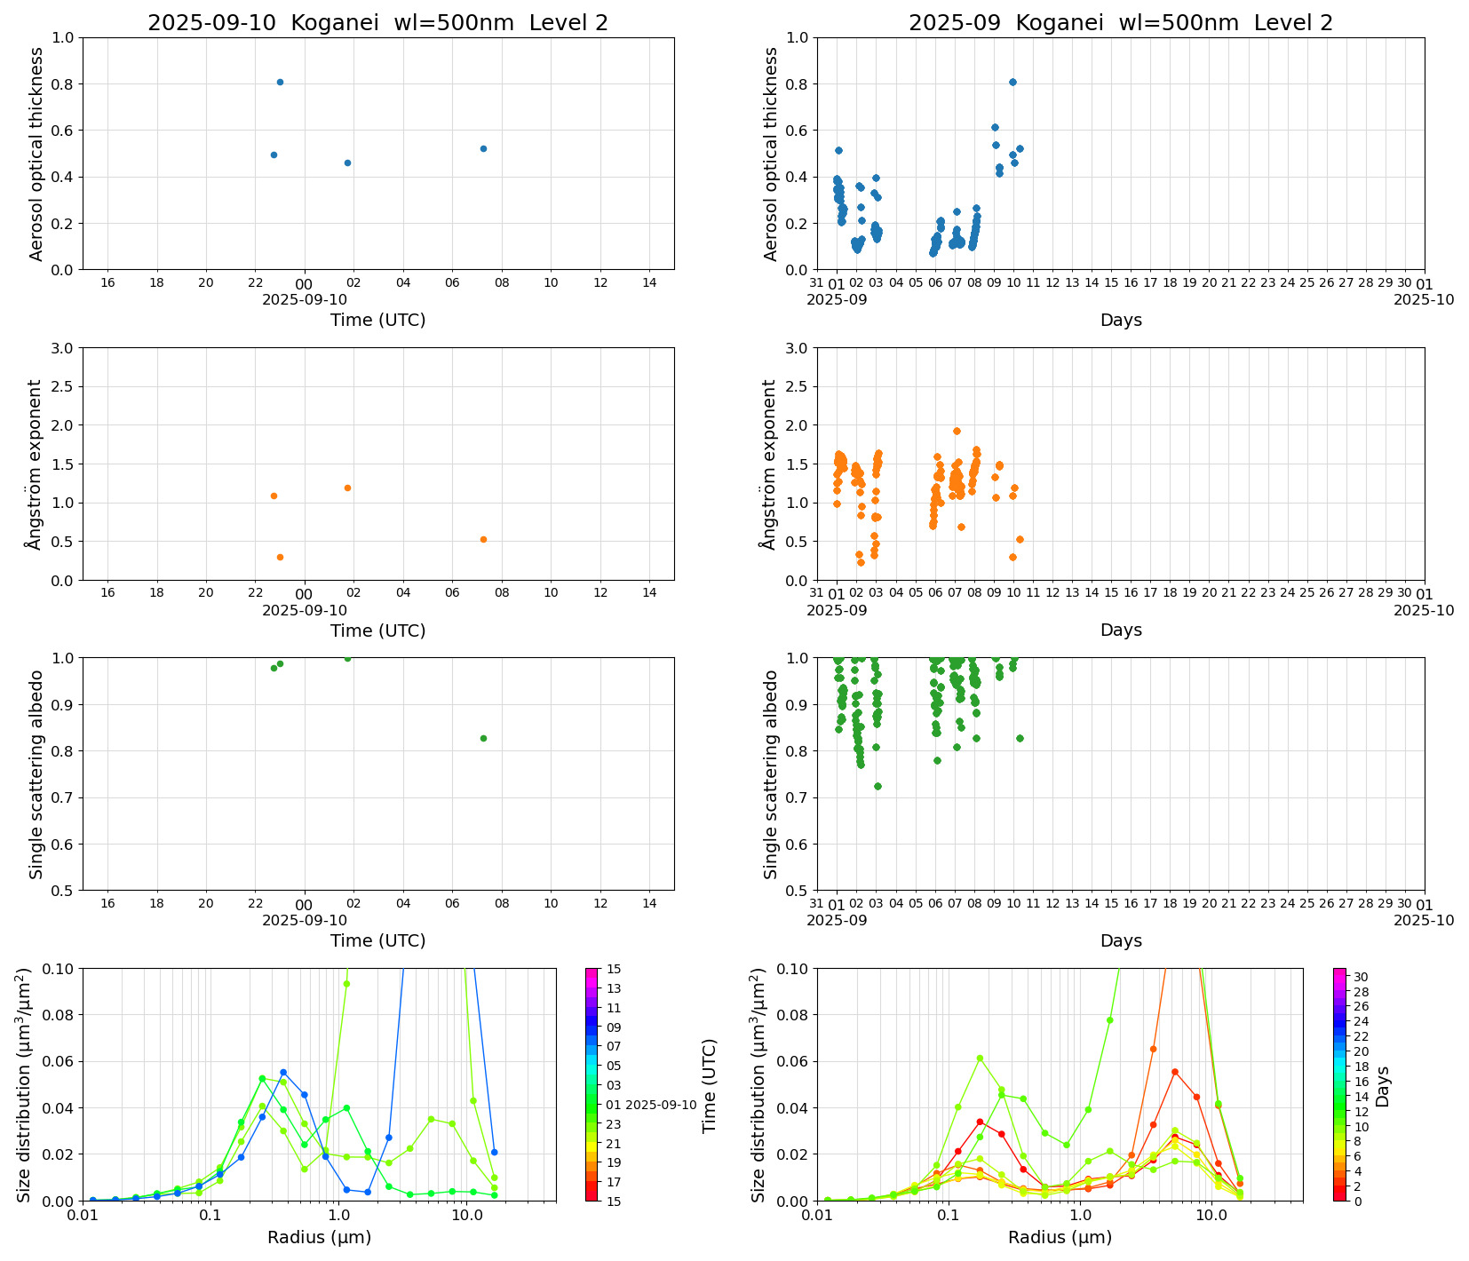
Task: Click the '3.0' y-tick of the daily Ångström plot
Action: point(63,348)
